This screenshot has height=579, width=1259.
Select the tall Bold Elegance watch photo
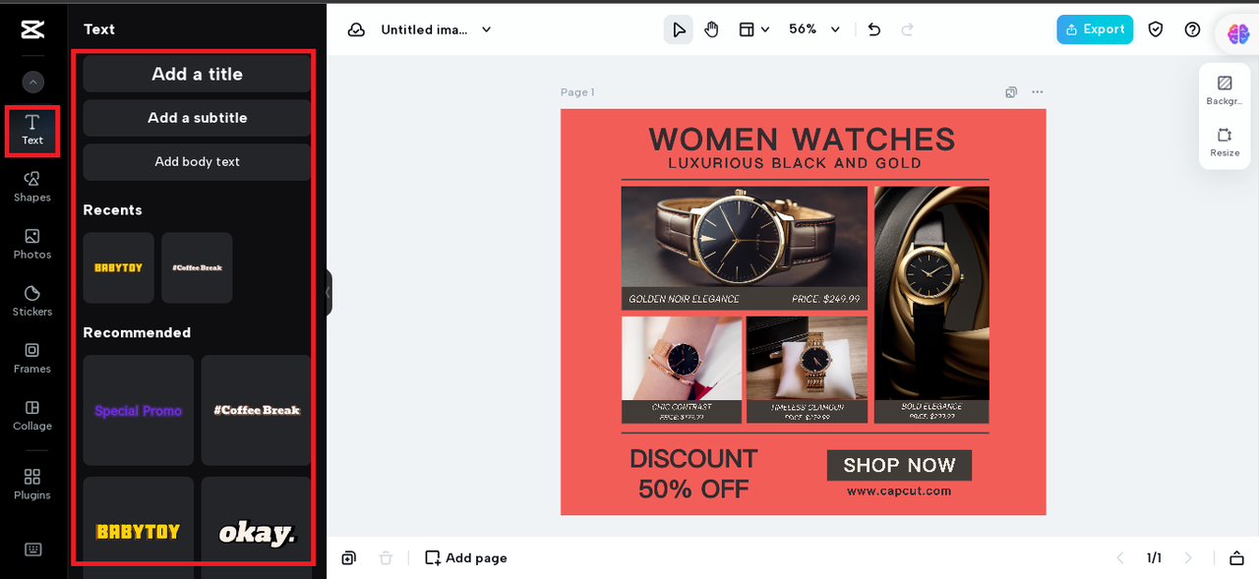point(931,293)
